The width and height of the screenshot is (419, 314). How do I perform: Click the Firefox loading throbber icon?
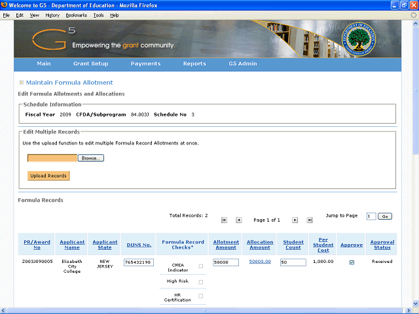click(412, 14)
